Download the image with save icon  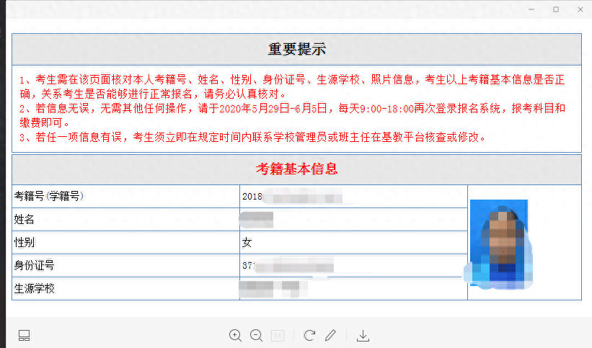click(x=363, y=335)
